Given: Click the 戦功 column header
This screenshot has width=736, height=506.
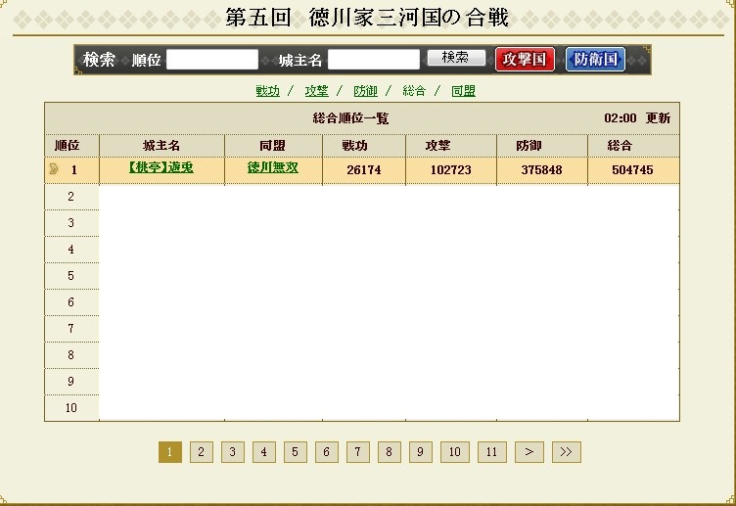Looking at the screenshot, I should [x=364, y=146].
